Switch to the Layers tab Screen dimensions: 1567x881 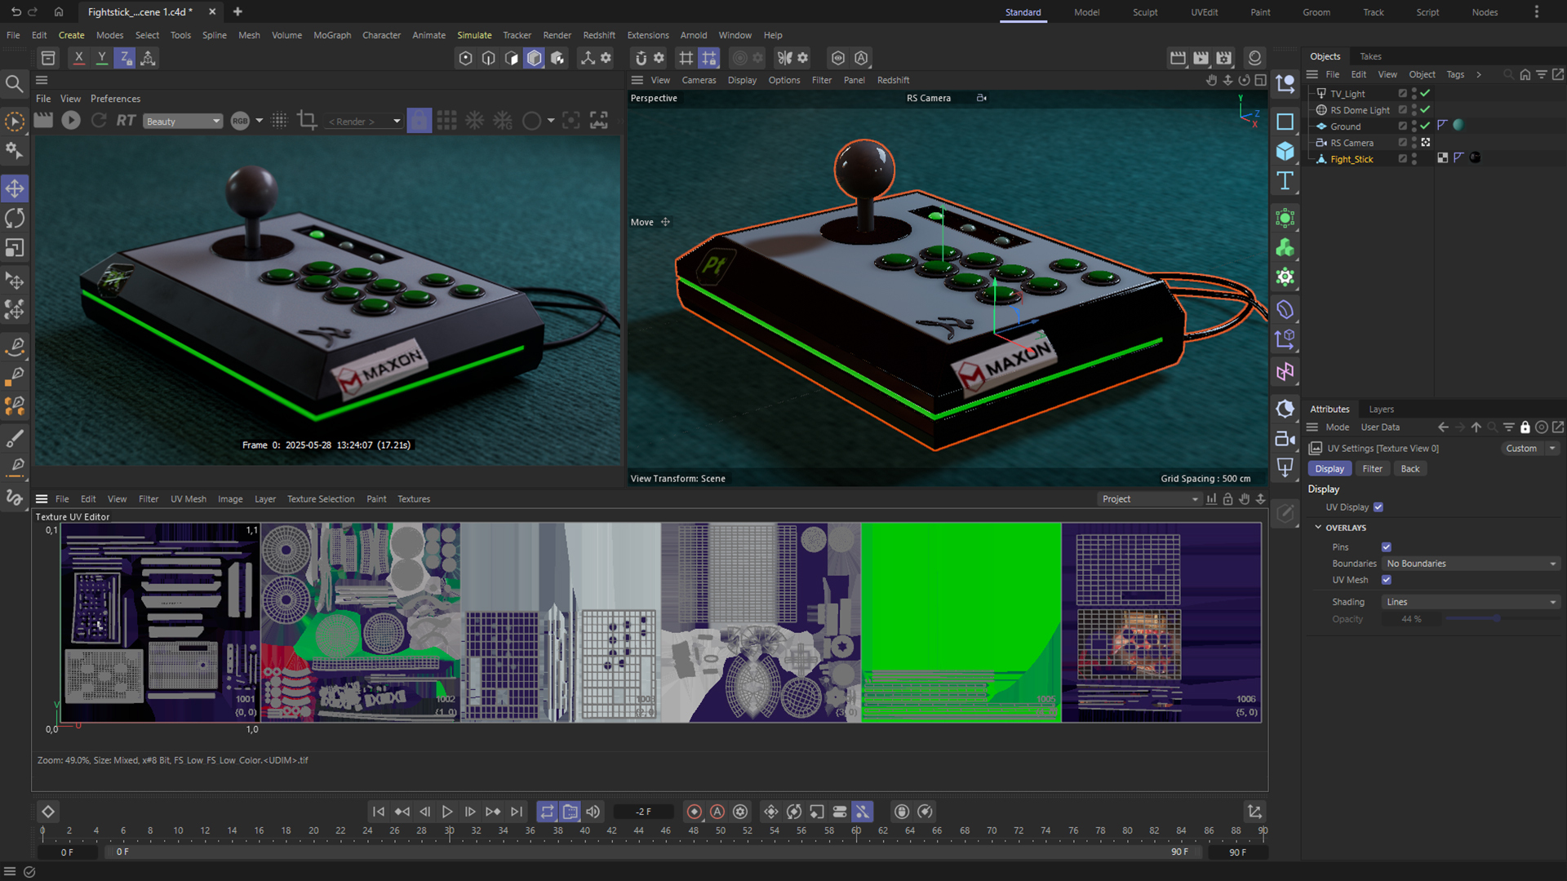[1381, 409]
